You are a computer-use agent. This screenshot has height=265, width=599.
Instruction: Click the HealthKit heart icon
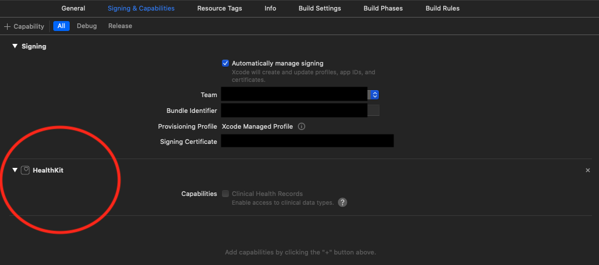pyautogui.click(x=25, y=170)
